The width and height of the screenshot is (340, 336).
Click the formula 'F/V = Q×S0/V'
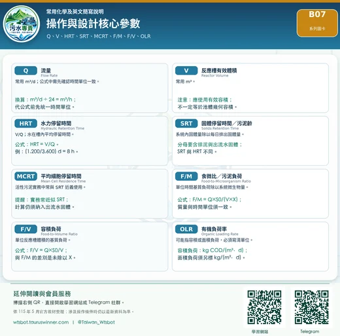point(47,250)
